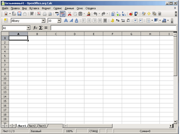This screenshot has width=180, height=134.
Task: Redo with the forward arrow
Action: tap(104, 14)
